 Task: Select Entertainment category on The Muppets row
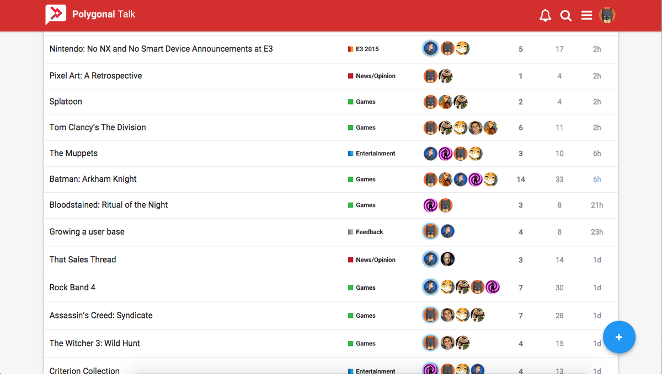click(x=372, y=154)
